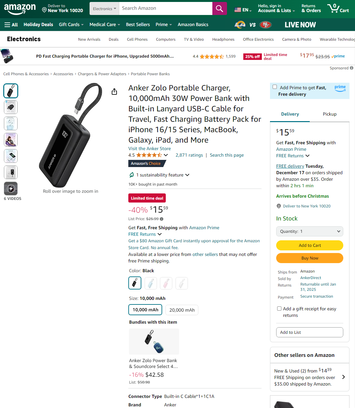
Task: Select the 20,000 mAh size option
Action: pyautogui.click(x=182, y=310)
